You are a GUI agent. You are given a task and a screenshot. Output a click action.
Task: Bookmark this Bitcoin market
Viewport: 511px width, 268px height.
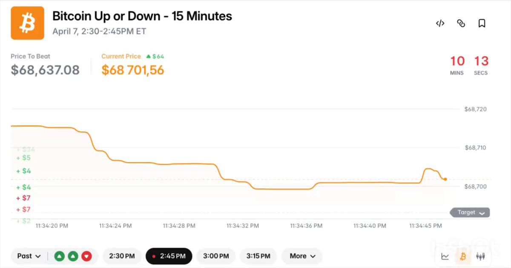(x=482, y=23)
